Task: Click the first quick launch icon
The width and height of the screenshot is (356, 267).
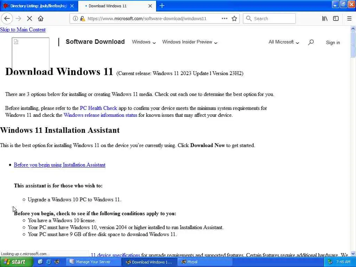Action: [40, 262]
